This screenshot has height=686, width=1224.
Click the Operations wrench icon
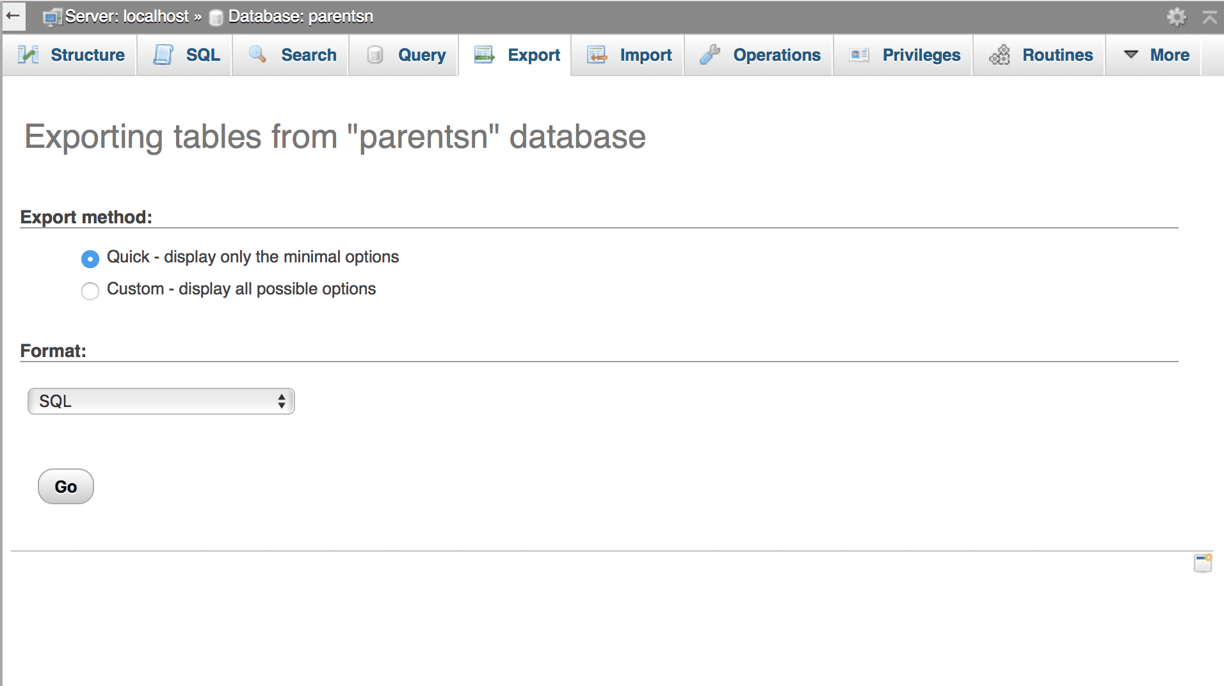(x=710, y=55)
